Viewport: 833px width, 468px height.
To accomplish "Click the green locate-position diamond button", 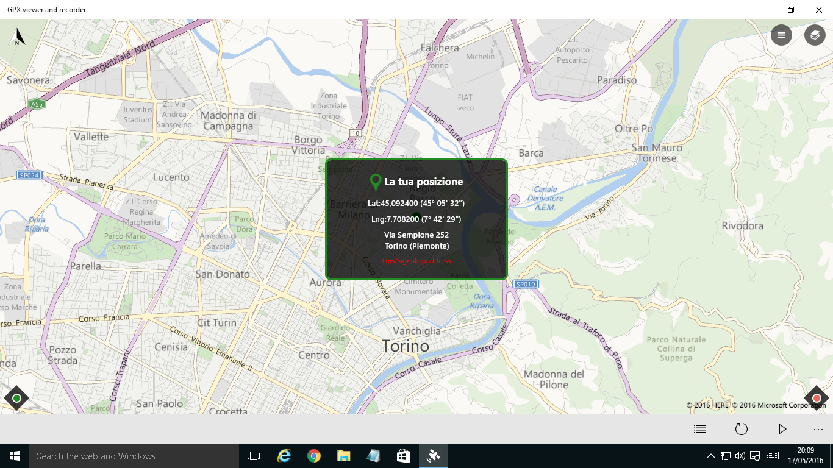I will coord(16,398).
